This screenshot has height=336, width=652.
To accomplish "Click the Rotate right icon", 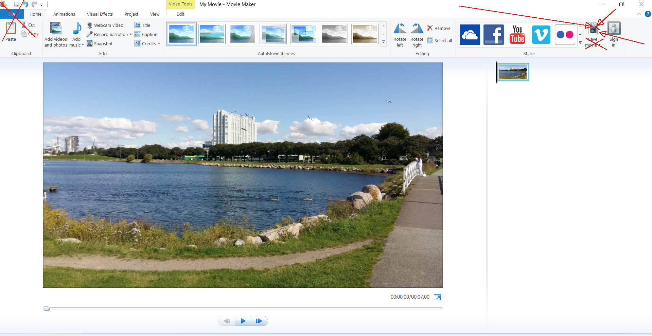I will point(417,29).
